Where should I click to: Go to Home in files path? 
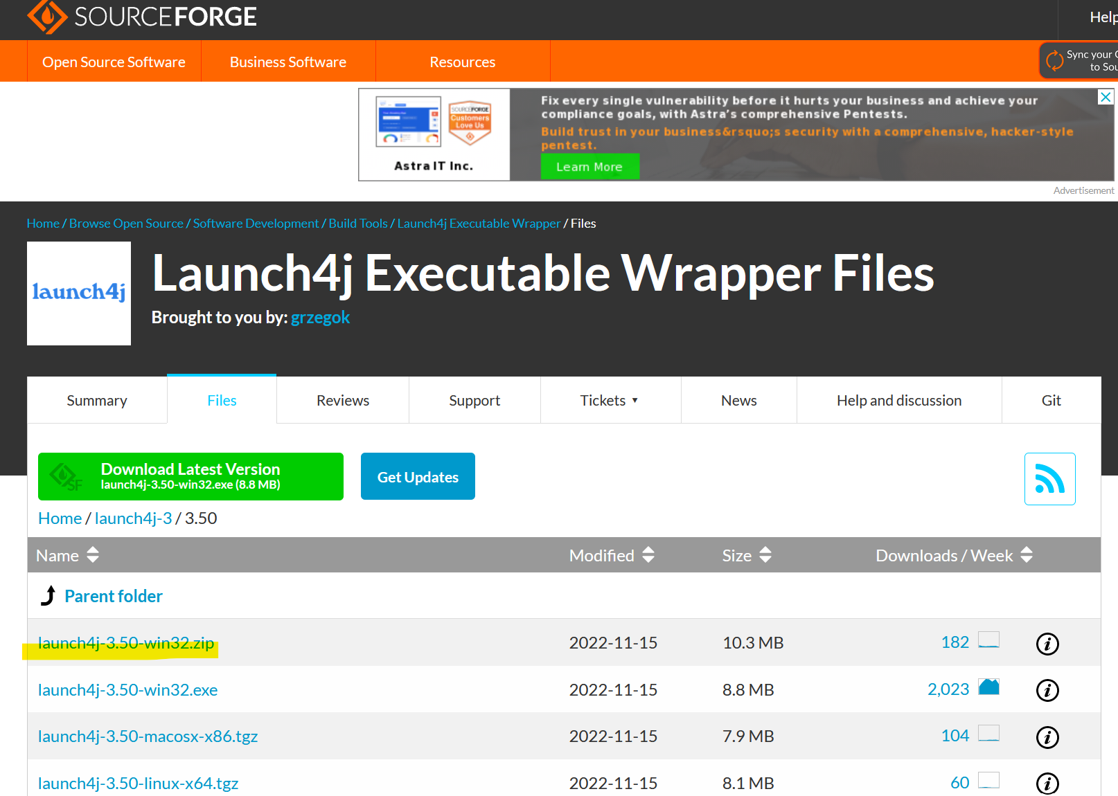point(60,518)
